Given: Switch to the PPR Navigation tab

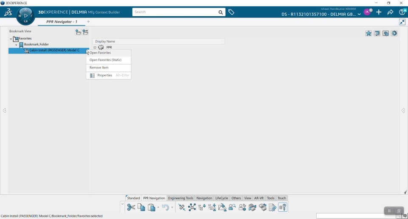Looking at the screenshot, I should (154, 198).
